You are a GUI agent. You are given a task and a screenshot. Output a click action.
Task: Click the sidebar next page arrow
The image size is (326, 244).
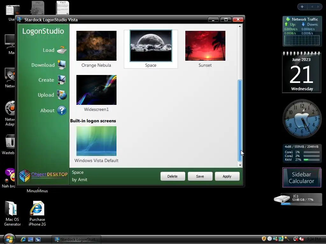click(x=318, y=7)
